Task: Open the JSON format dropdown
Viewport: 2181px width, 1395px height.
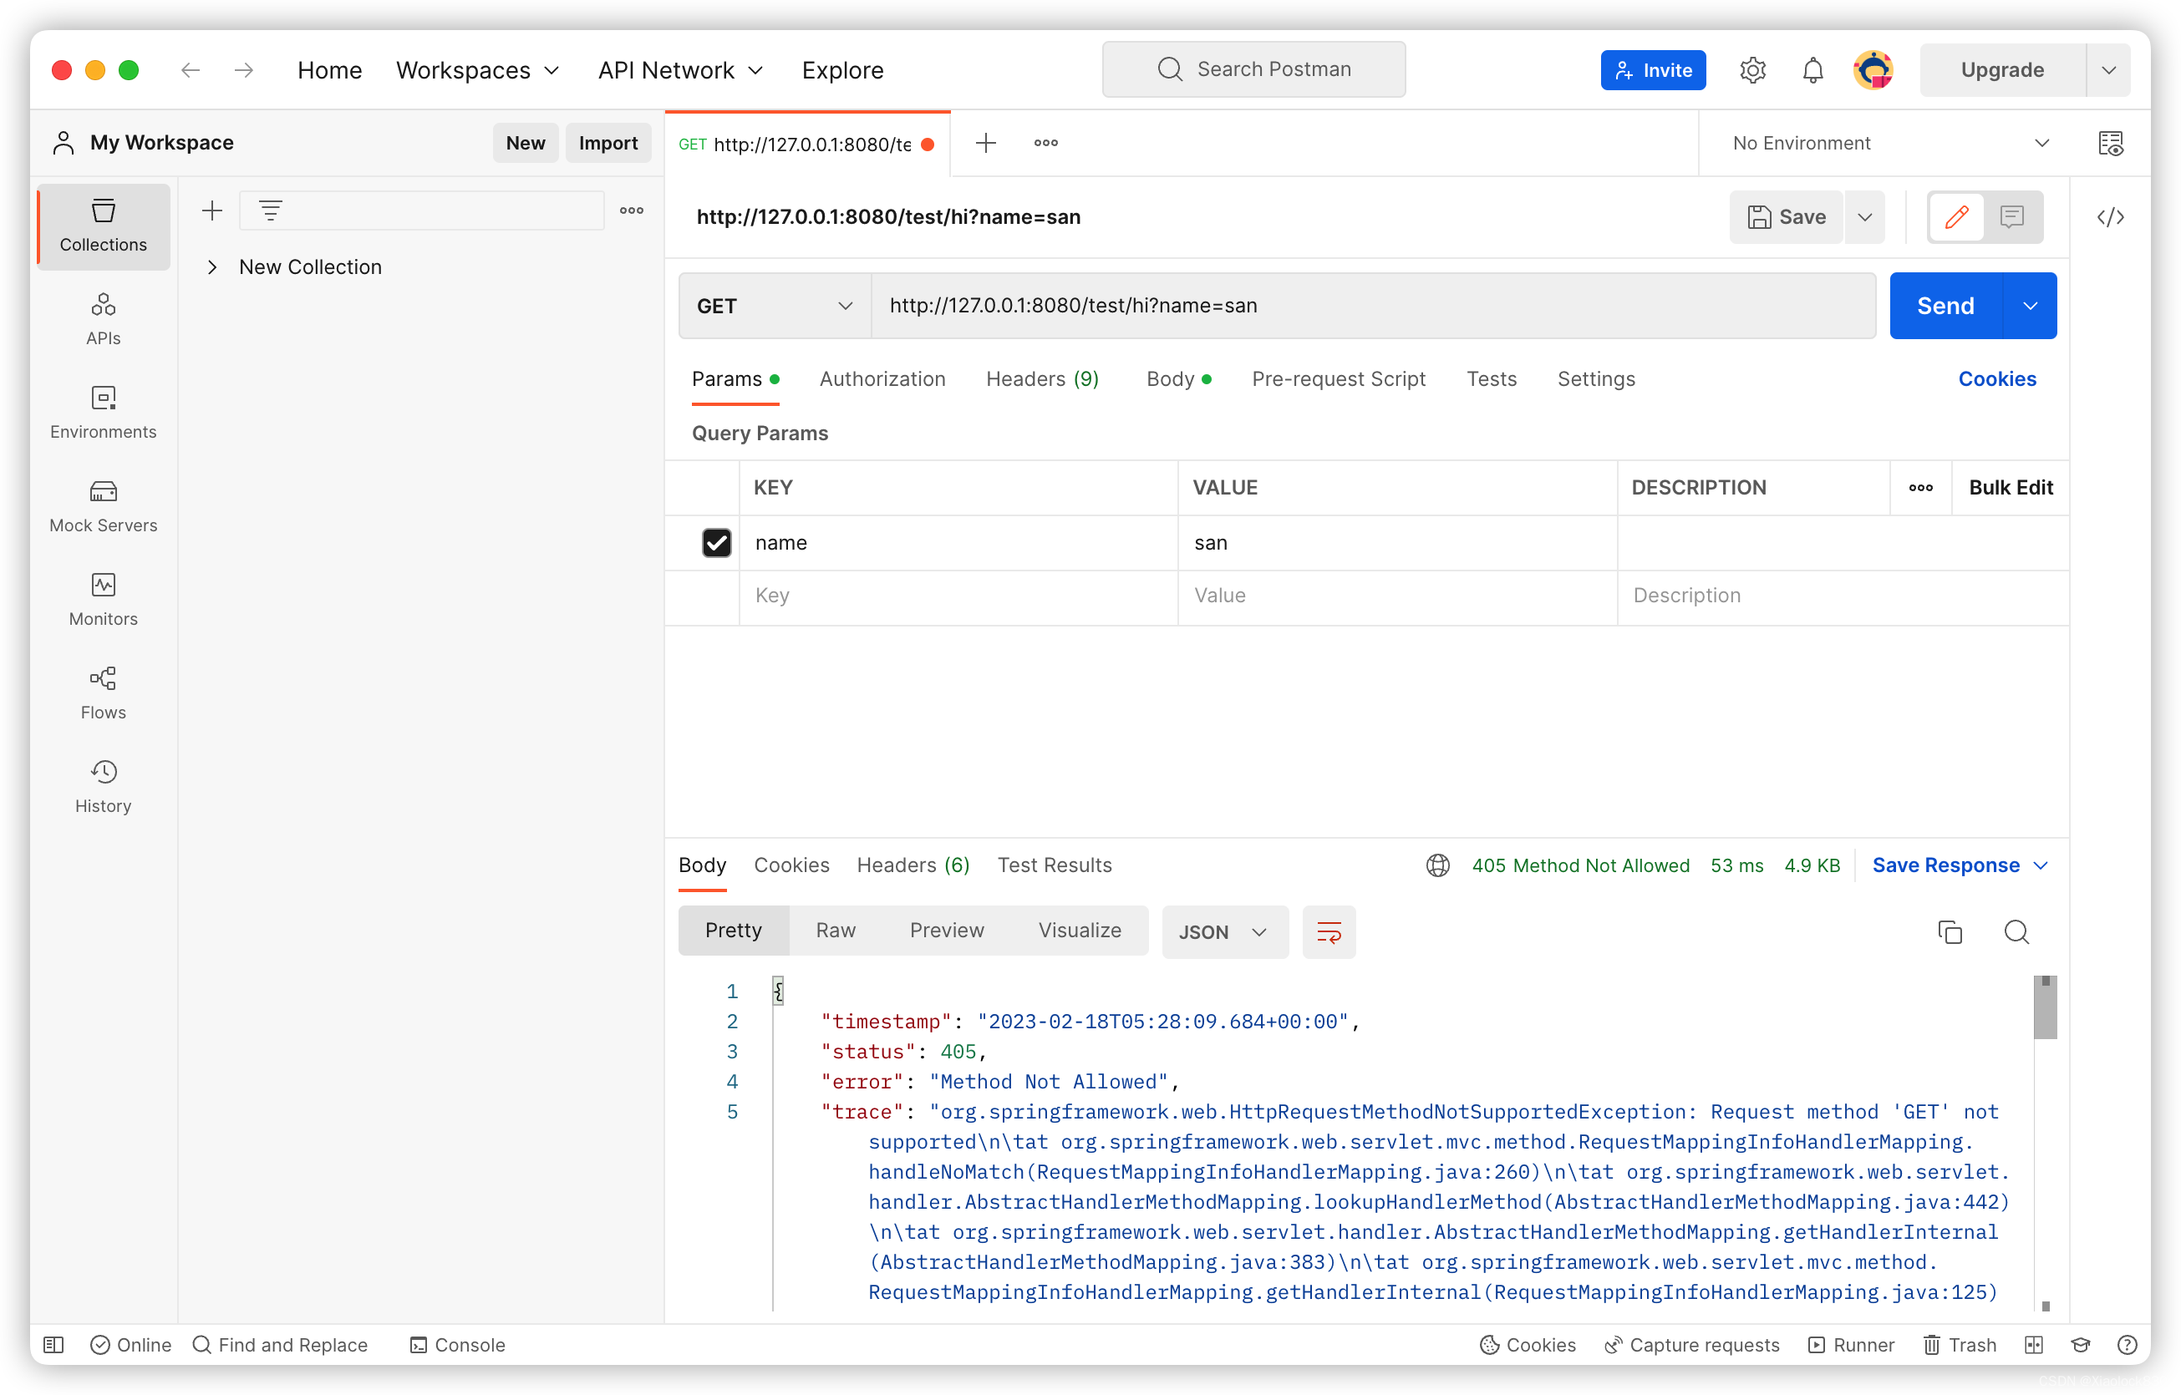Action: [x=1224, y=931]
